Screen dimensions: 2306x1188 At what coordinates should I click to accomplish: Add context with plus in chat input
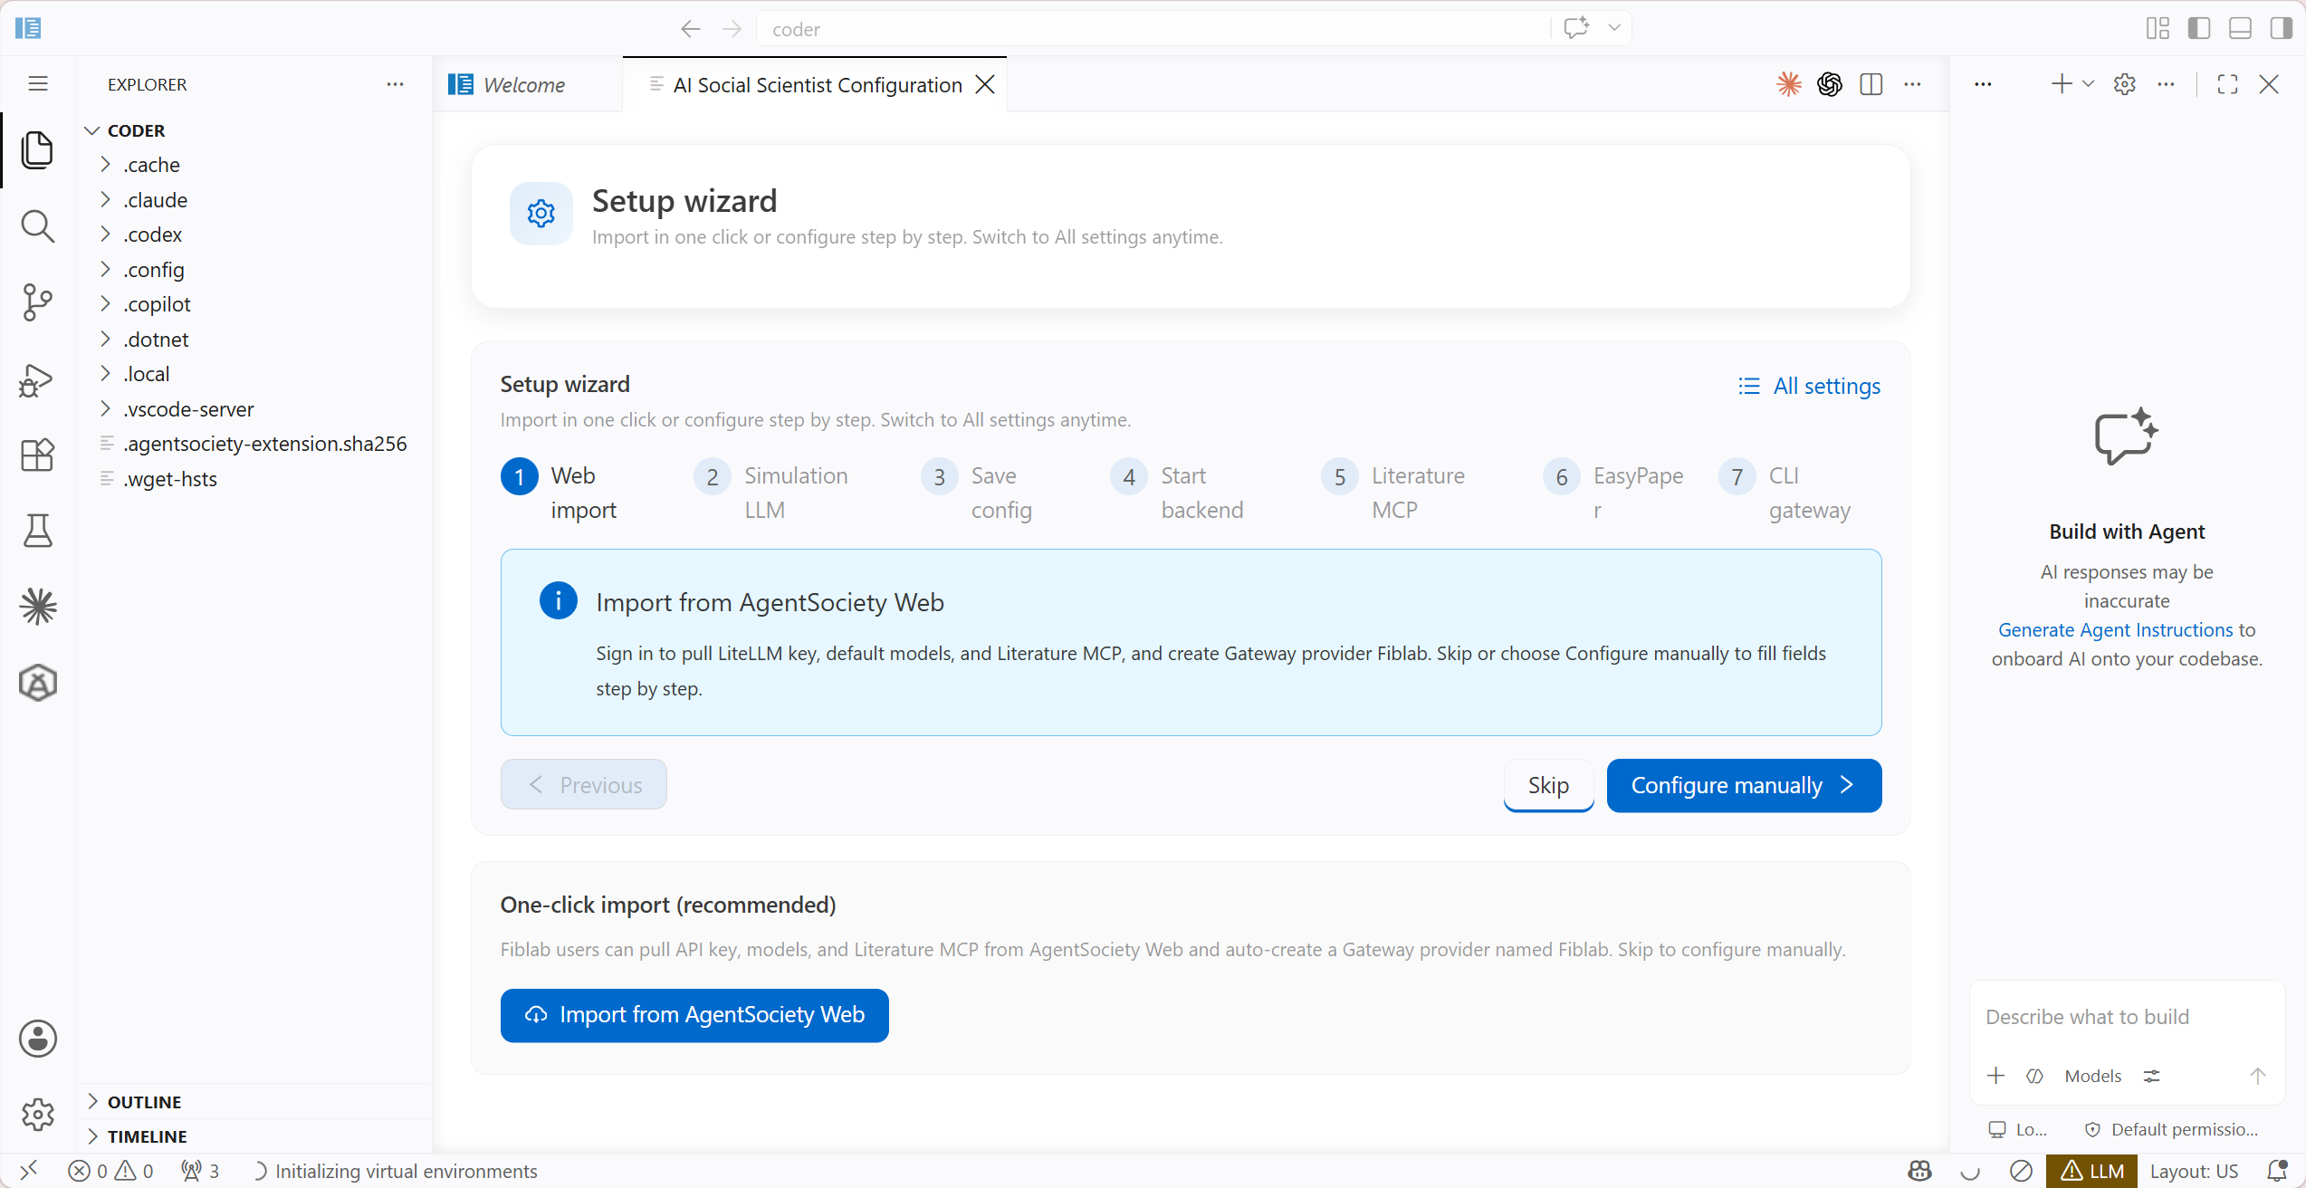(x=1995, y=1076)
